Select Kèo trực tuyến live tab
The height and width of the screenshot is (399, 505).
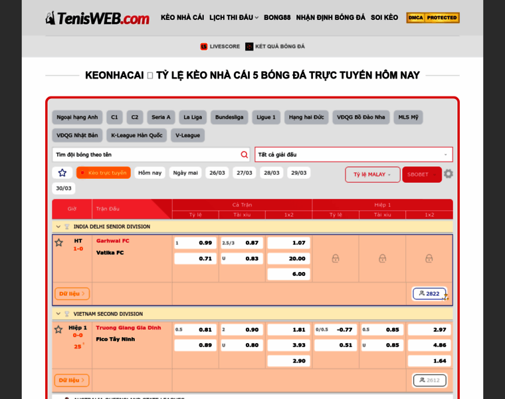(x=104, y=173)
